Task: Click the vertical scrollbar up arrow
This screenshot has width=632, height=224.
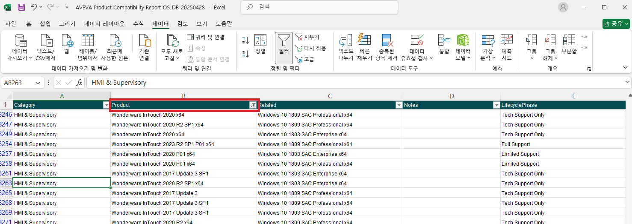Action: coord(629,95)
